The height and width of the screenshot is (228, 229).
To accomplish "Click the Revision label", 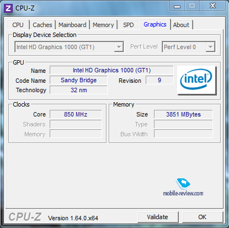I will coord(130,81).
